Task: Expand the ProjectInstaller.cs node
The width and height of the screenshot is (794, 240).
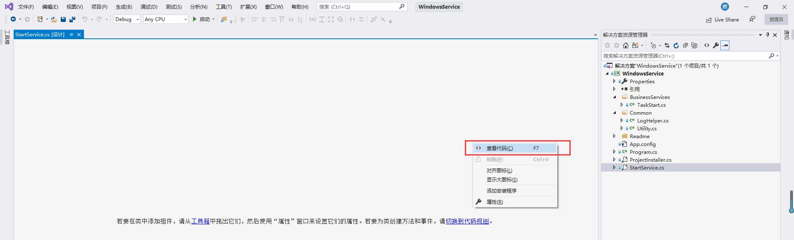Action: tap(614, 160)
